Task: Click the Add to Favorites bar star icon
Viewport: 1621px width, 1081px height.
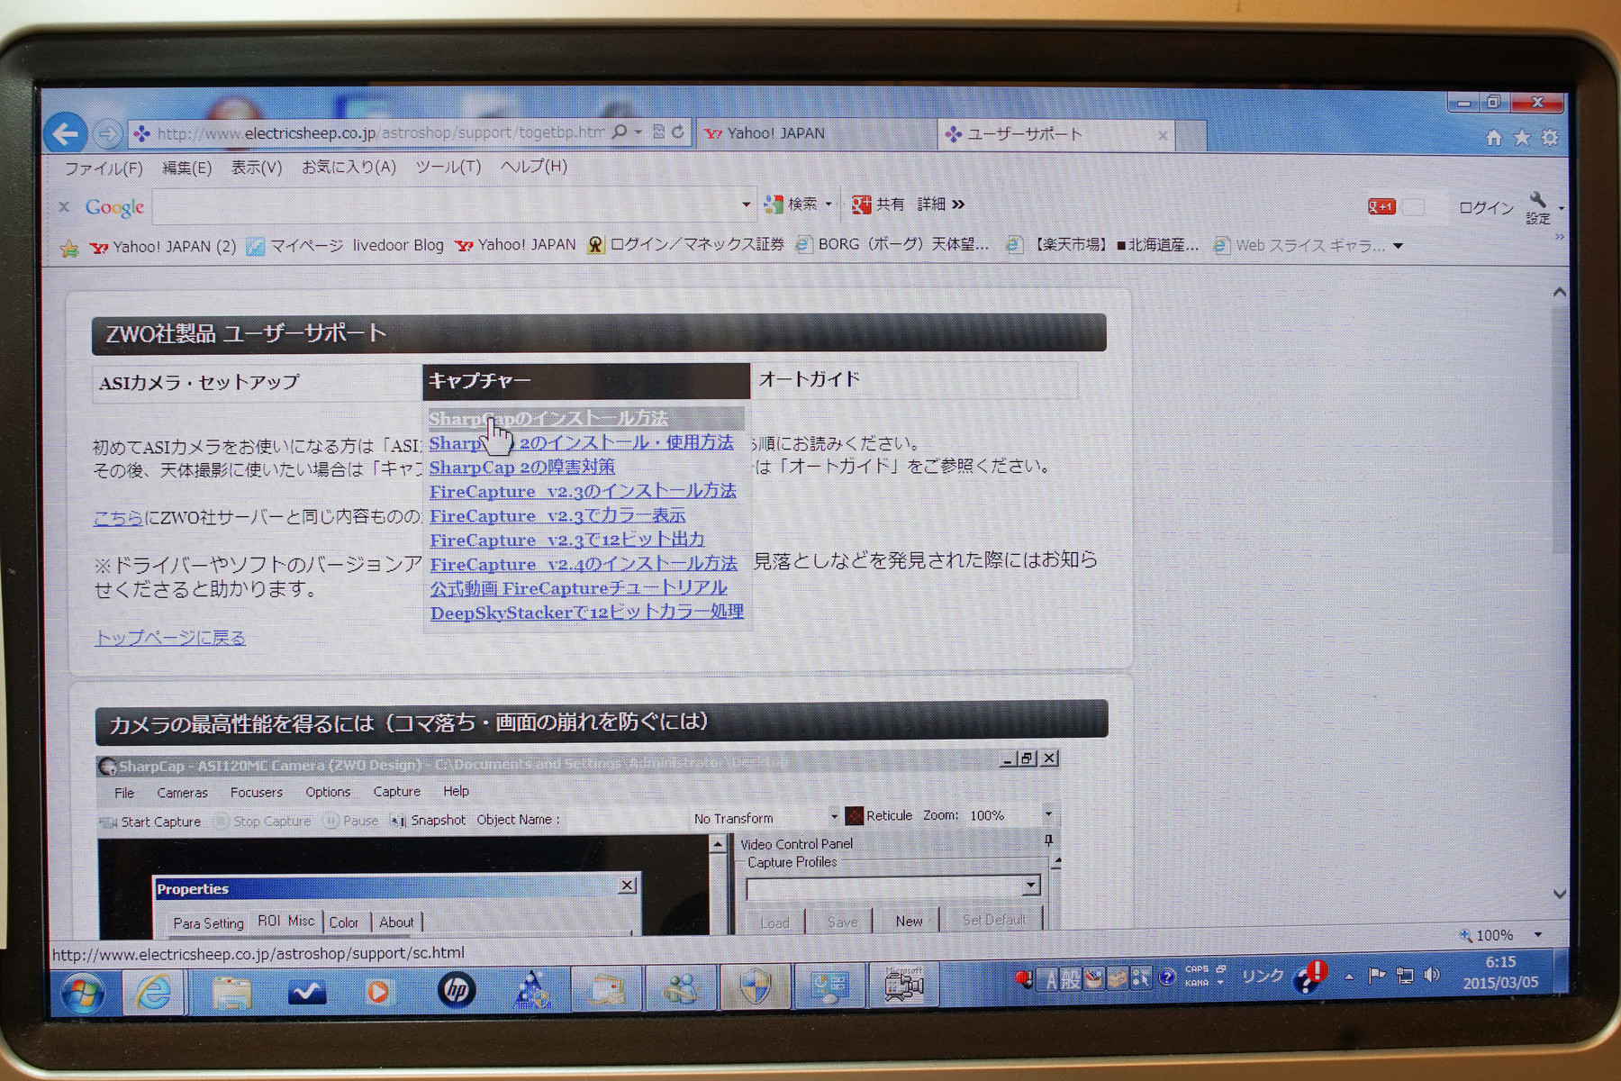Action: (x=69, y=249)
